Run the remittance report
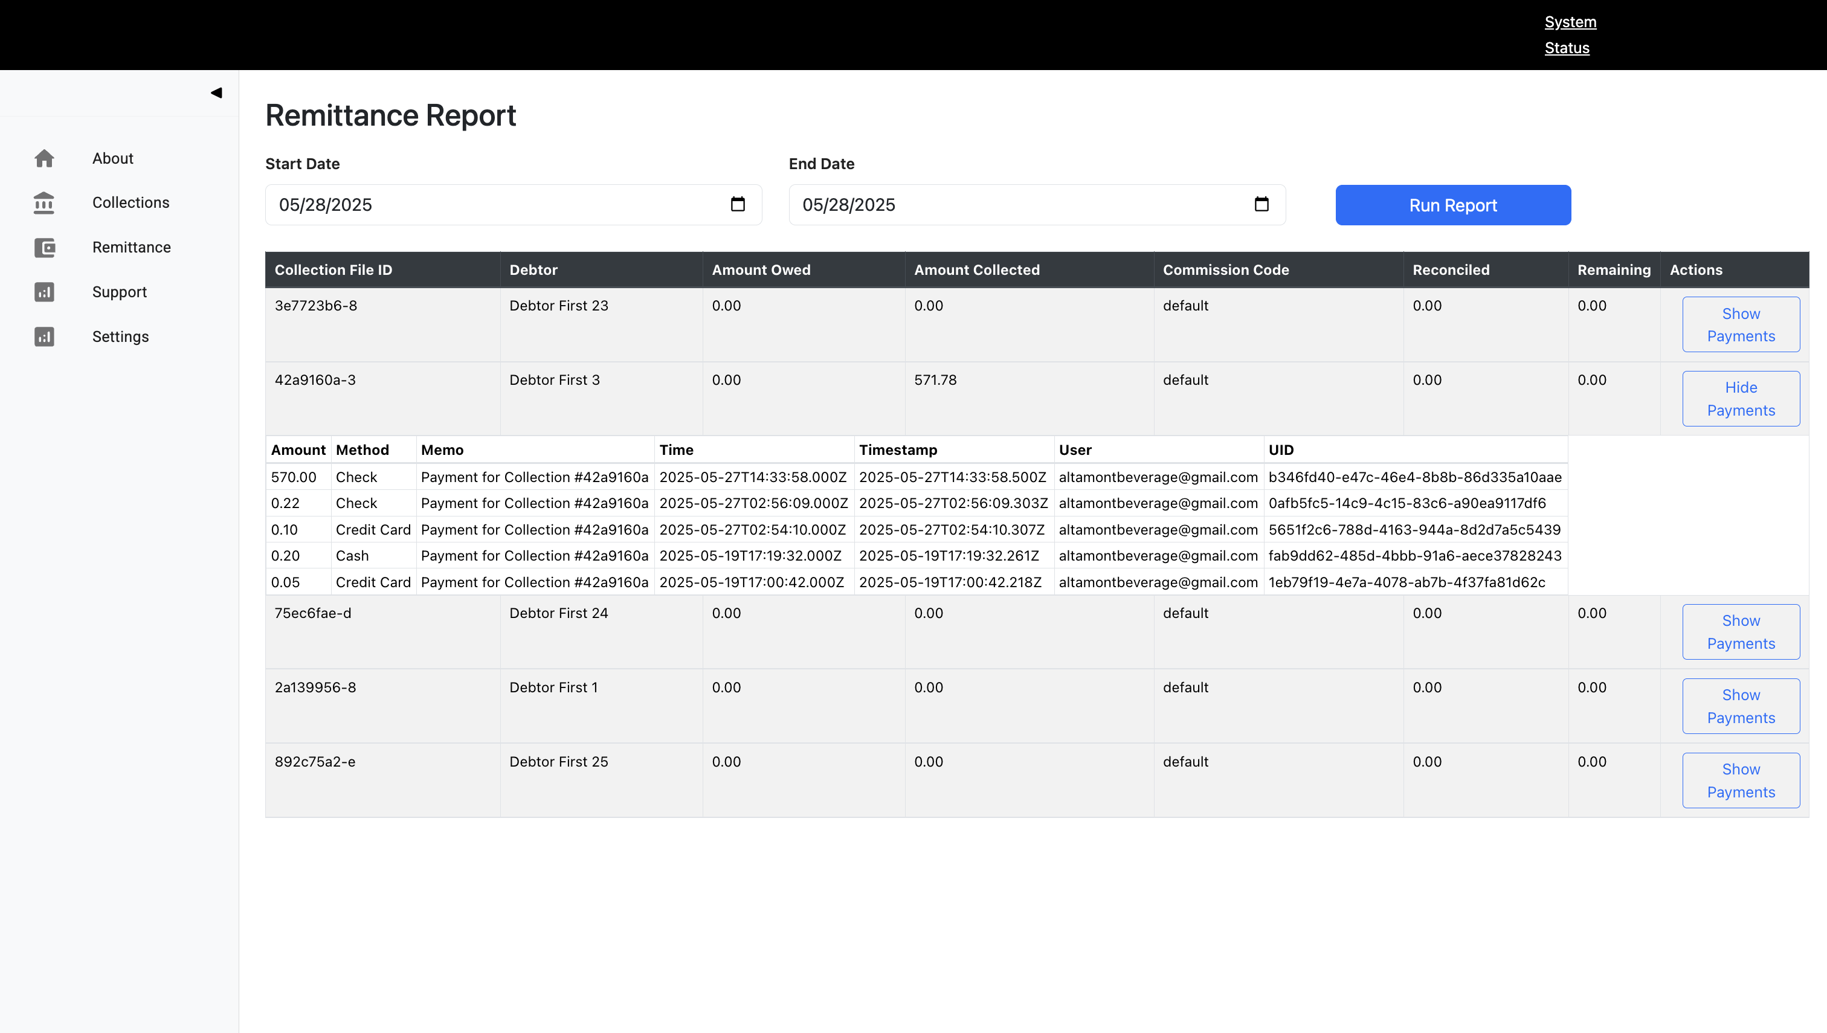Screen dimensions: 1827x1033 coord(1452,205)
